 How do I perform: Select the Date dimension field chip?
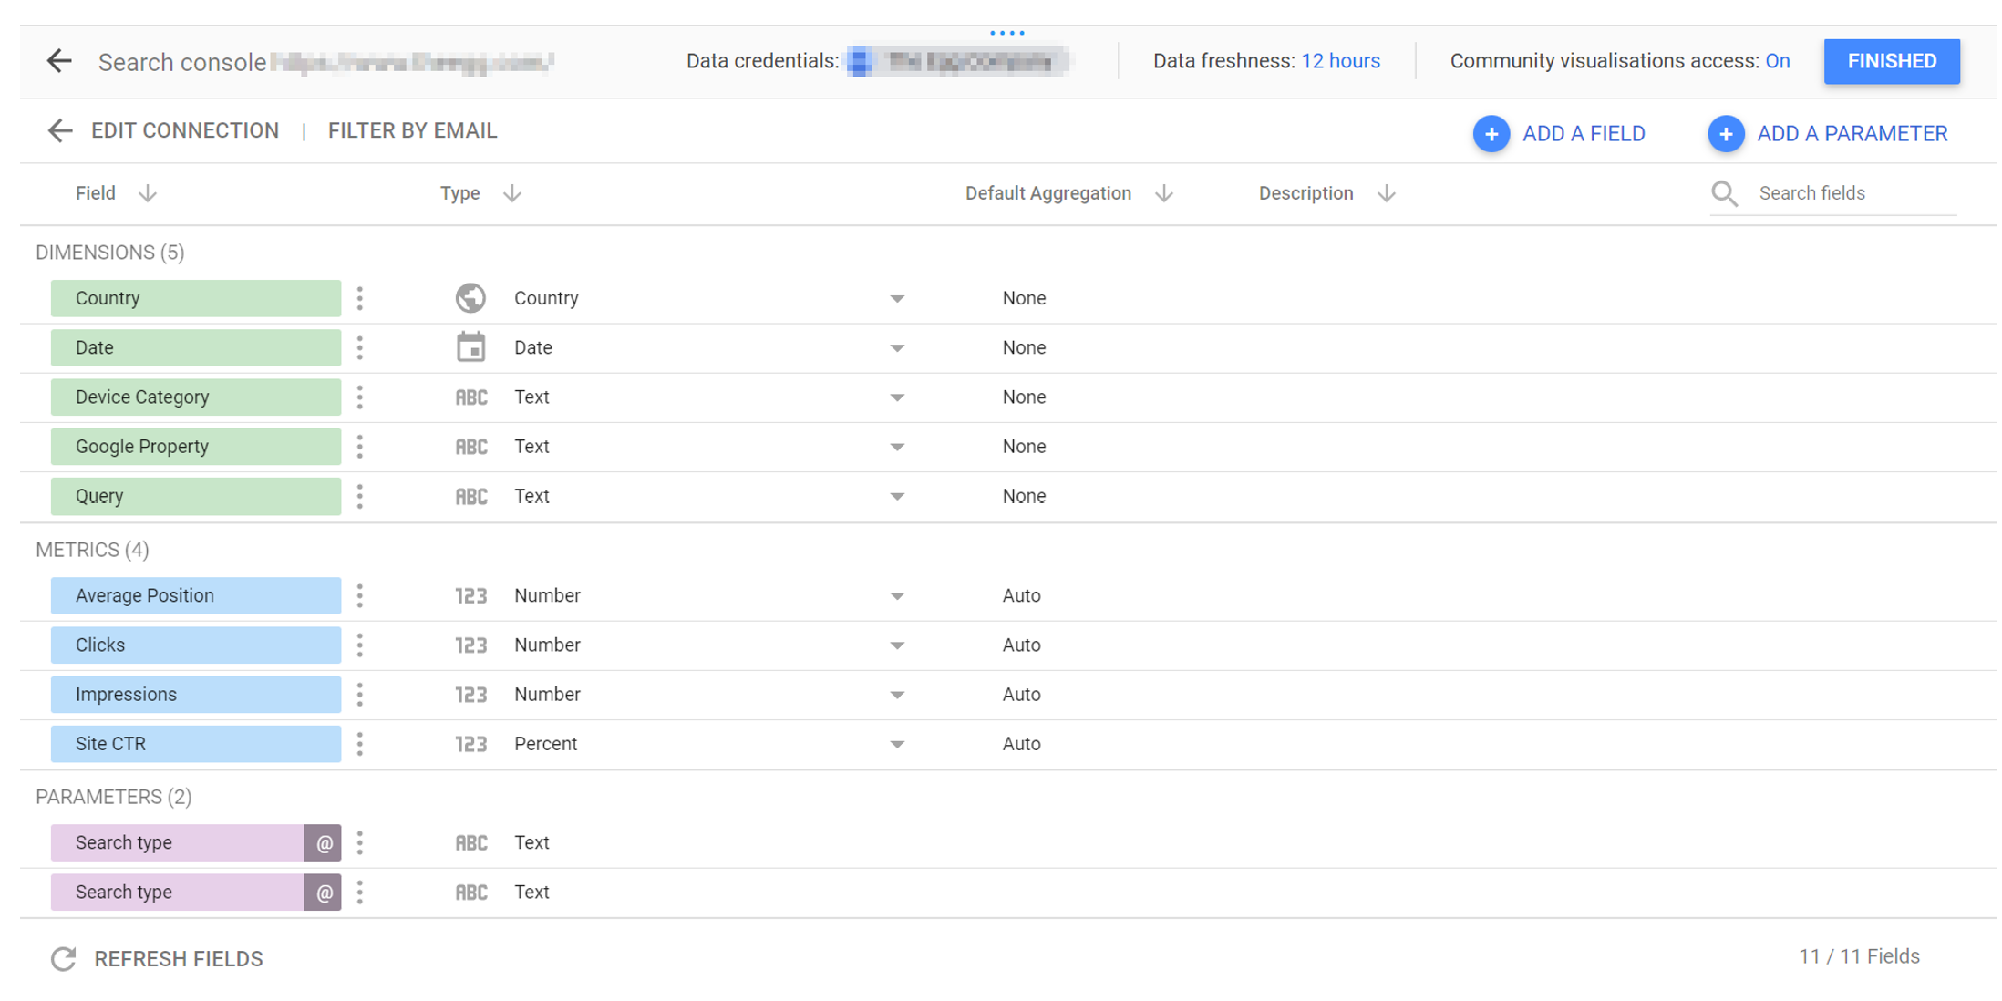pos(195,347)
